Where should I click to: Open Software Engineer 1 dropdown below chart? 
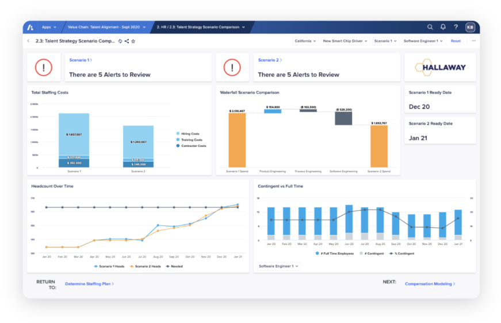pos(278,266)
